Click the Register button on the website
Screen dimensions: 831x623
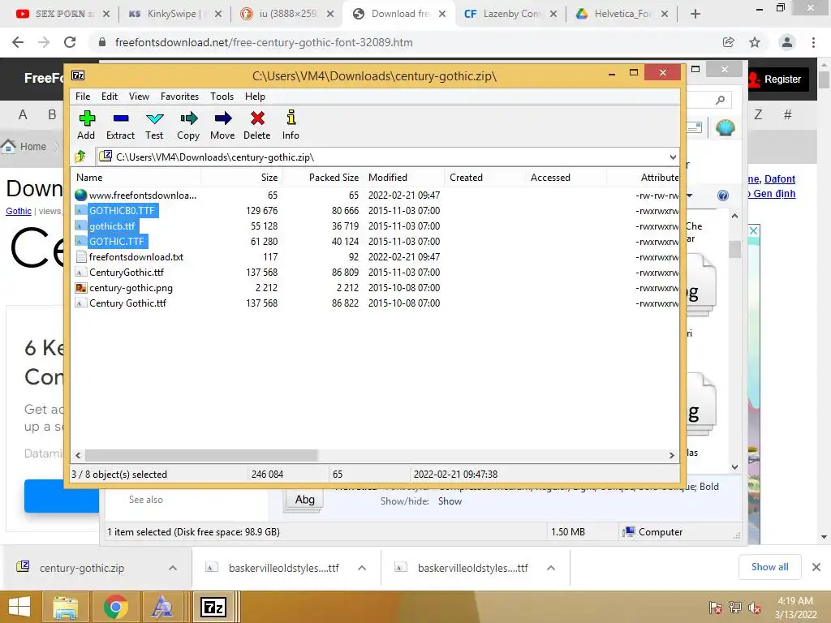778,79
